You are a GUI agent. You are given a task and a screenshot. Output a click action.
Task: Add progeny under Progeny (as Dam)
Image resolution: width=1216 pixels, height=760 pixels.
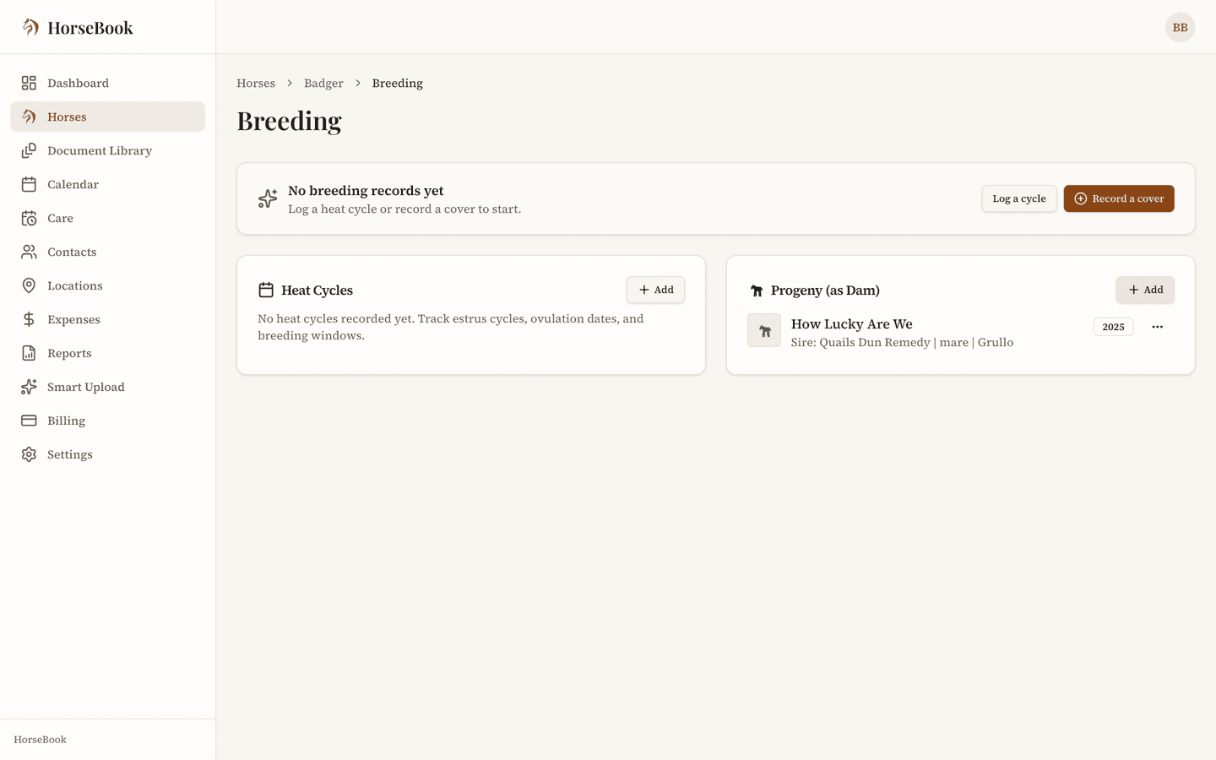[x=1145, y=290]
